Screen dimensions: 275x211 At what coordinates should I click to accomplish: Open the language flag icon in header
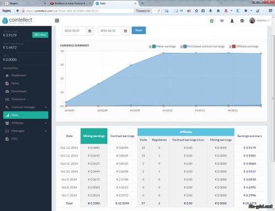point(222,21)
